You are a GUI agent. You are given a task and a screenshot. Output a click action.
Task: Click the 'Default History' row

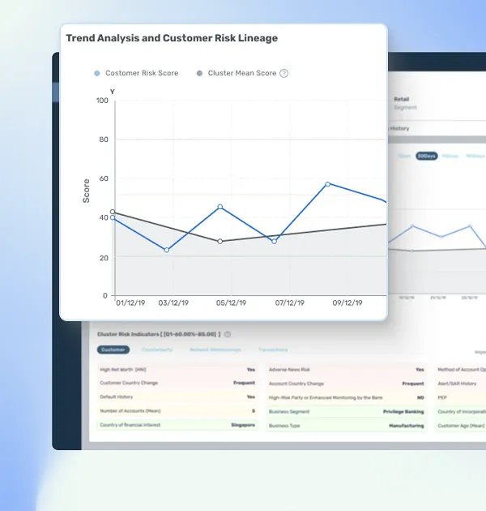coord(177,397)
